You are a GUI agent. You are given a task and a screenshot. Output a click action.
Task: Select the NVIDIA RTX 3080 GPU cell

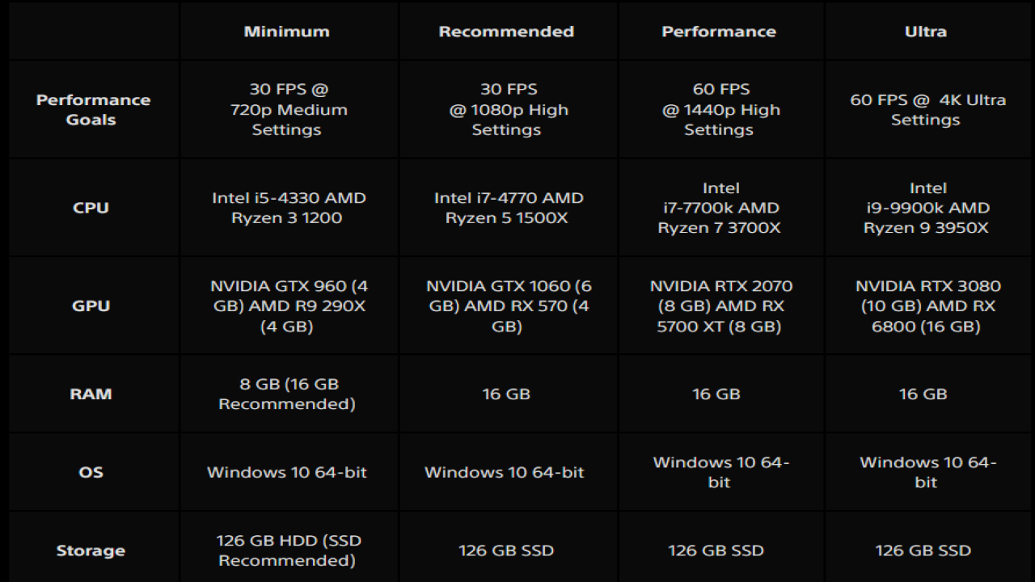point(927,306)
